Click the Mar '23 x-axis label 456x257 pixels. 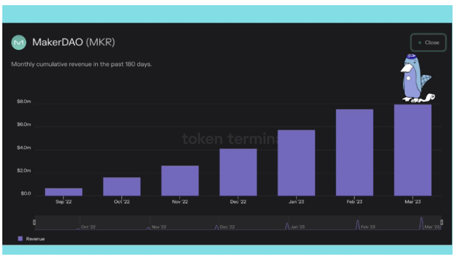pyautogui.click(x=413, y=202)
